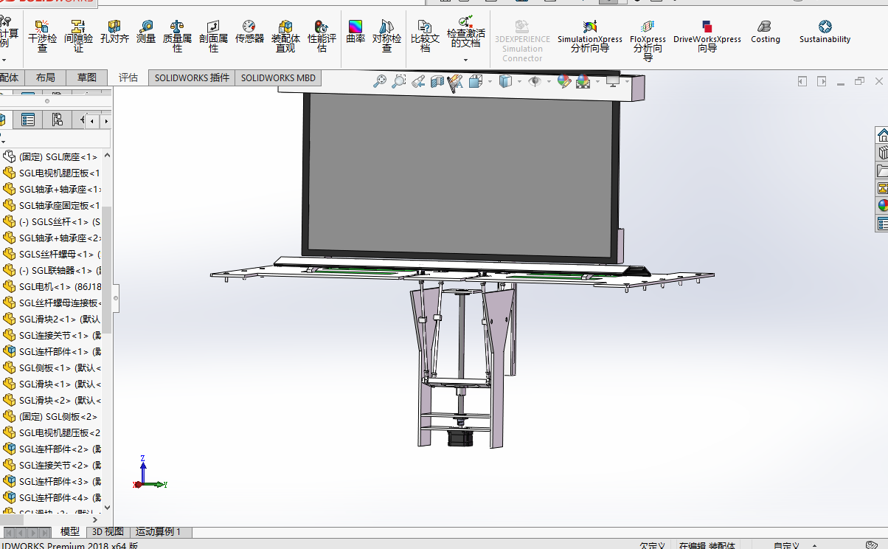
Task: Select SGL连杆部件<4> tree item
Action: [50, 497]
